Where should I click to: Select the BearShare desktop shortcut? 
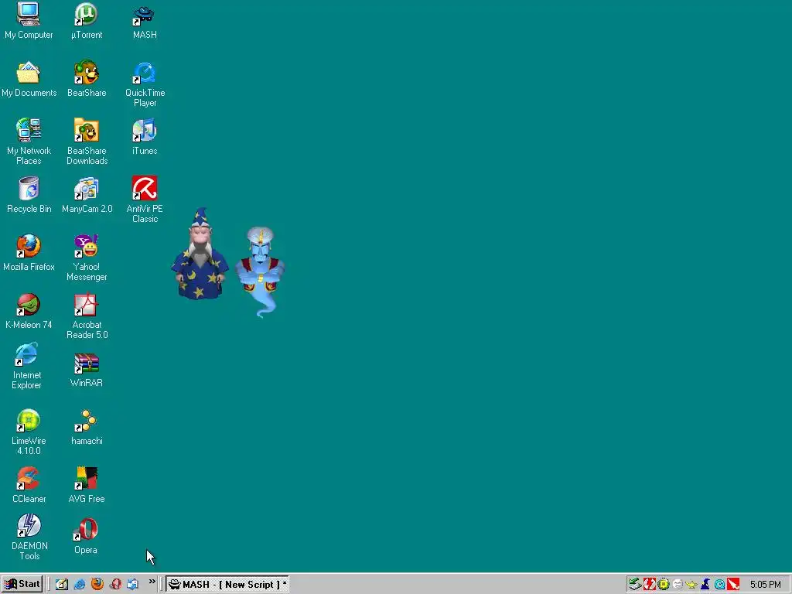[87, 79]
